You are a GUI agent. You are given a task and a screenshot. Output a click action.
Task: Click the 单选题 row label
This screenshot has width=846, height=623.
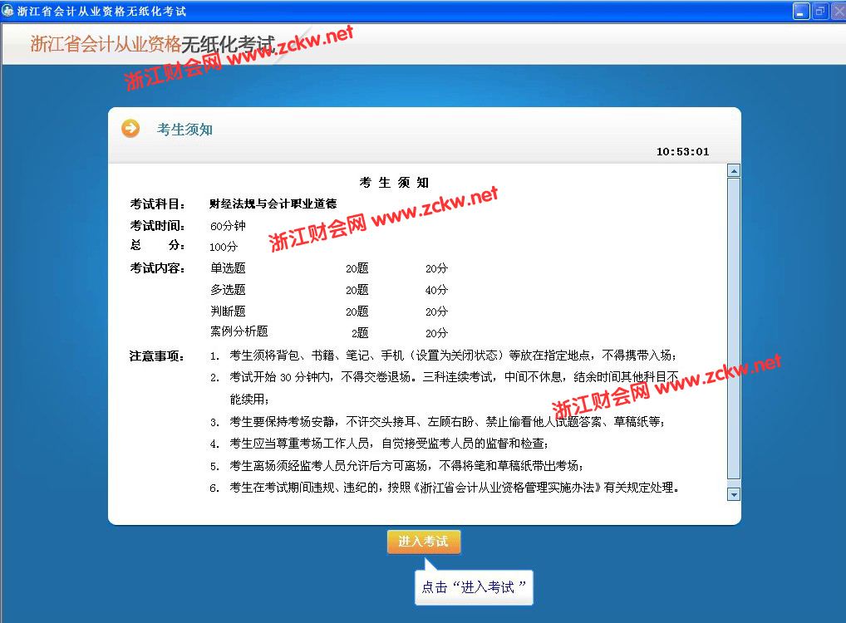228,268
